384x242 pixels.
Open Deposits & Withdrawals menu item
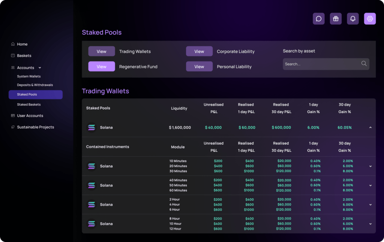35,85
